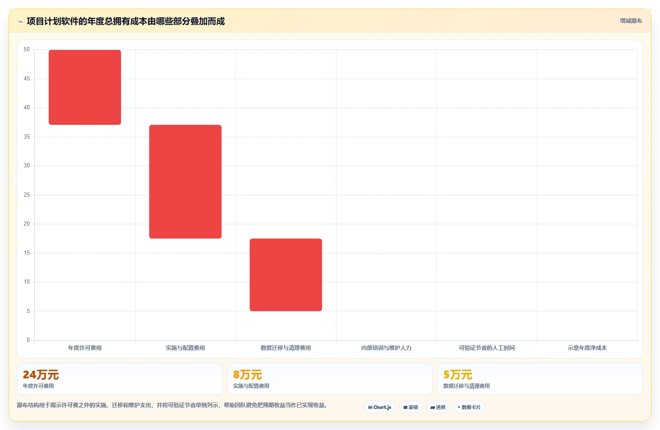
Task: Click the 增减瀑布 label in header
Action: pyautogui.click(x=631, y=21)
